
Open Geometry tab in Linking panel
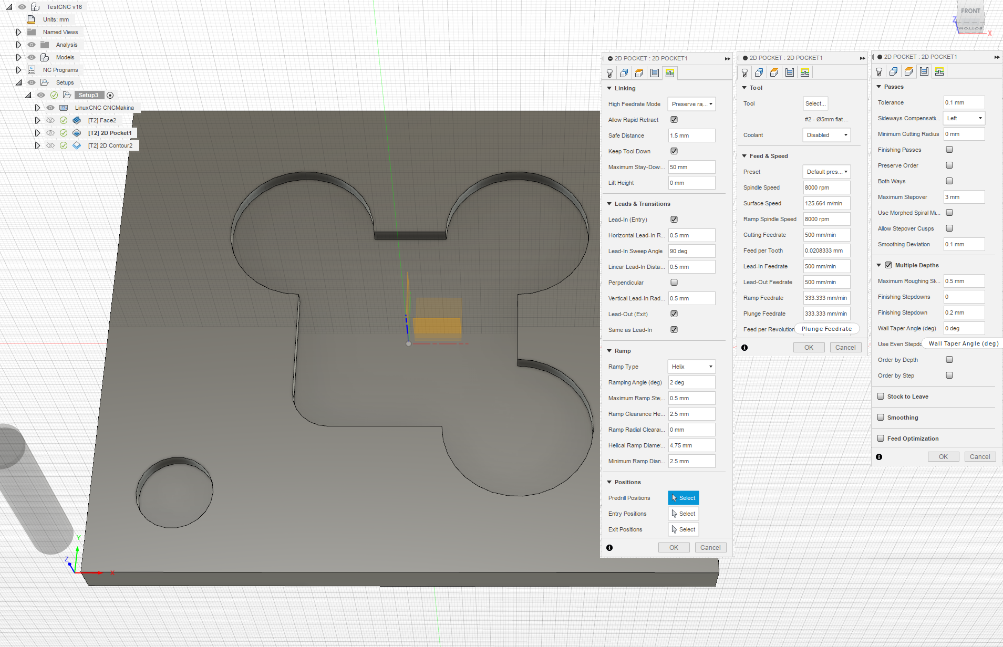click(624, 73)
